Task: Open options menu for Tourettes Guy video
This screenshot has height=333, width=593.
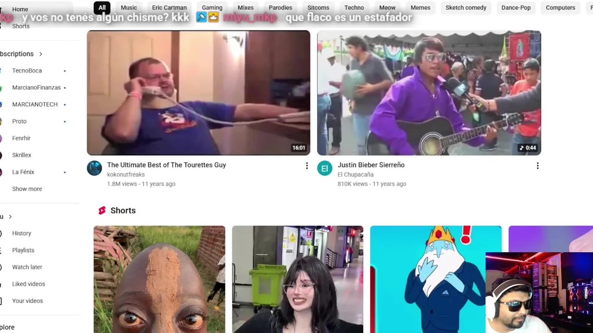Action: point(307,166)
